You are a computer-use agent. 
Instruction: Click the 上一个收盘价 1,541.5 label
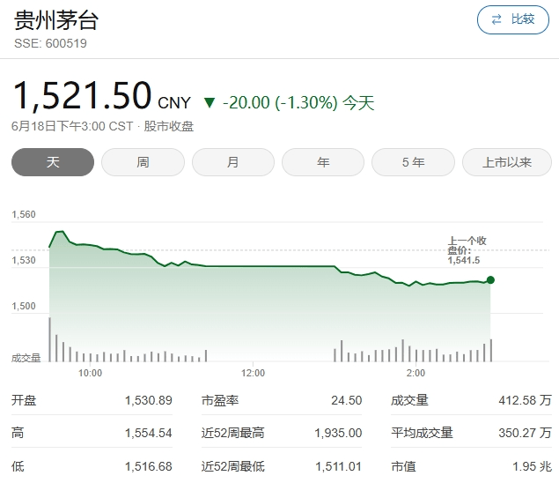point(465,250)
